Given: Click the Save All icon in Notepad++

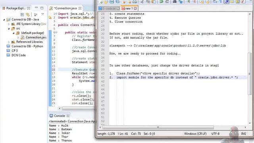Looking at the screenshot, I should [117, 2].
